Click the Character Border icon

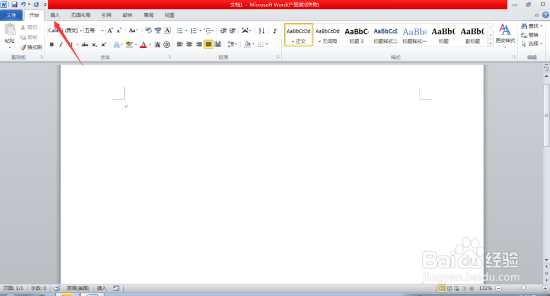tap(167, 30)
